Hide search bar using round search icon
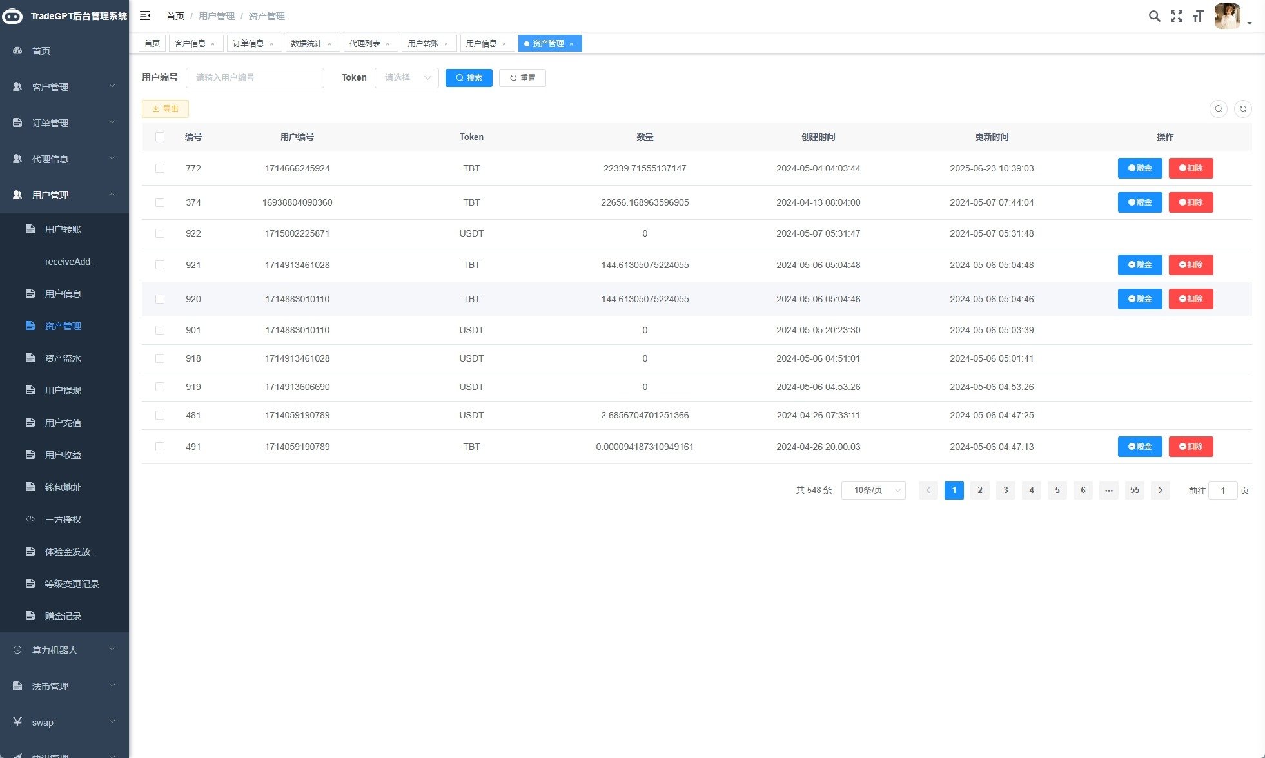 [x=1218, y=109]
